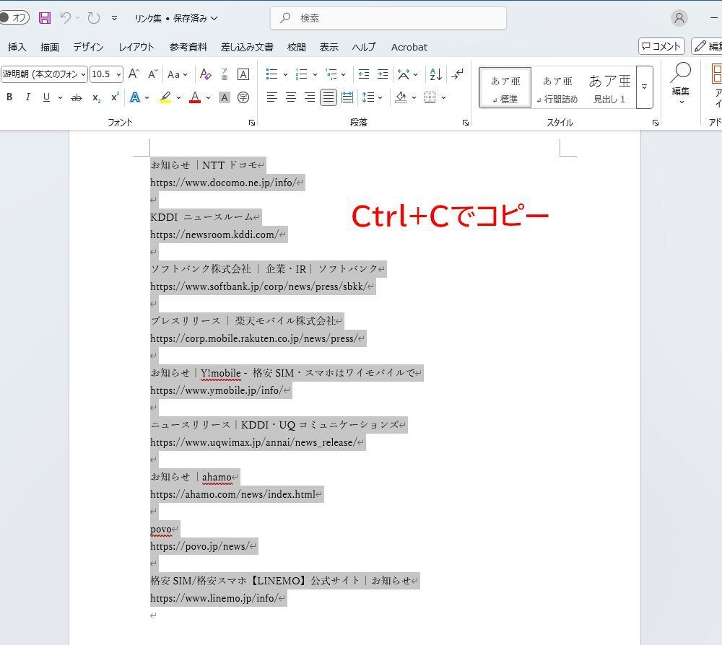This screenshot has height=645, width=722.
Task: Click the line spacing icon
Action: coord(368,97)
